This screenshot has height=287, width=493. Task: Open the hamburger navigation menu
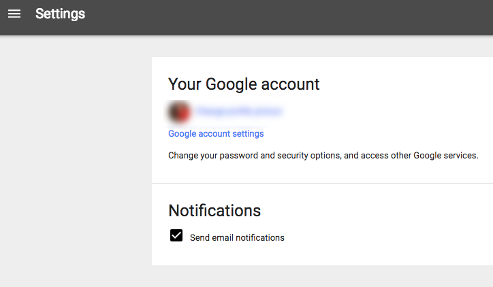click(14, 14)
